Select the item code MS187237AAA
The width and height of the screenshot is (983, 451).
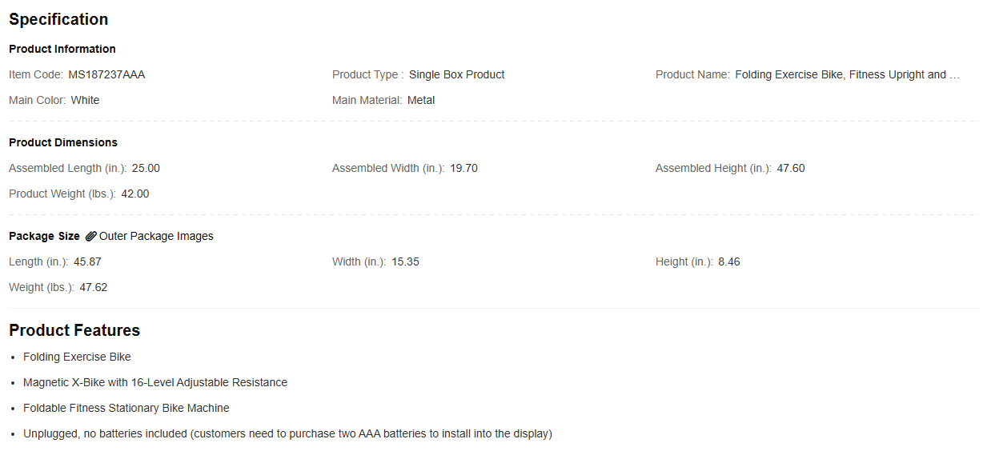click(x=106, y=74)
